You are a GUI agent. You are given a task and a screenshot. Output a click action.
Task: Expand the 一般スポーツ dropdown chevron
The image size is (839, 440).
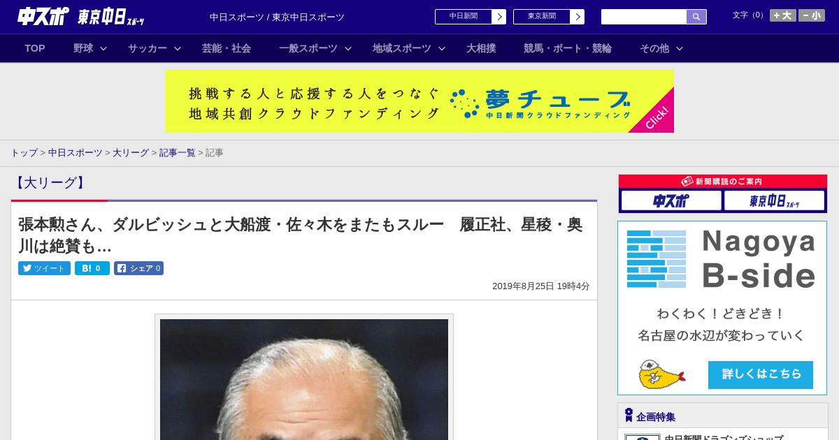(348, 48)
